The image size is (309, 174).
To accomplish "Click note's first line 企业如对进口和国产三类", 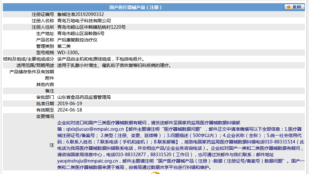I will 149,123.
